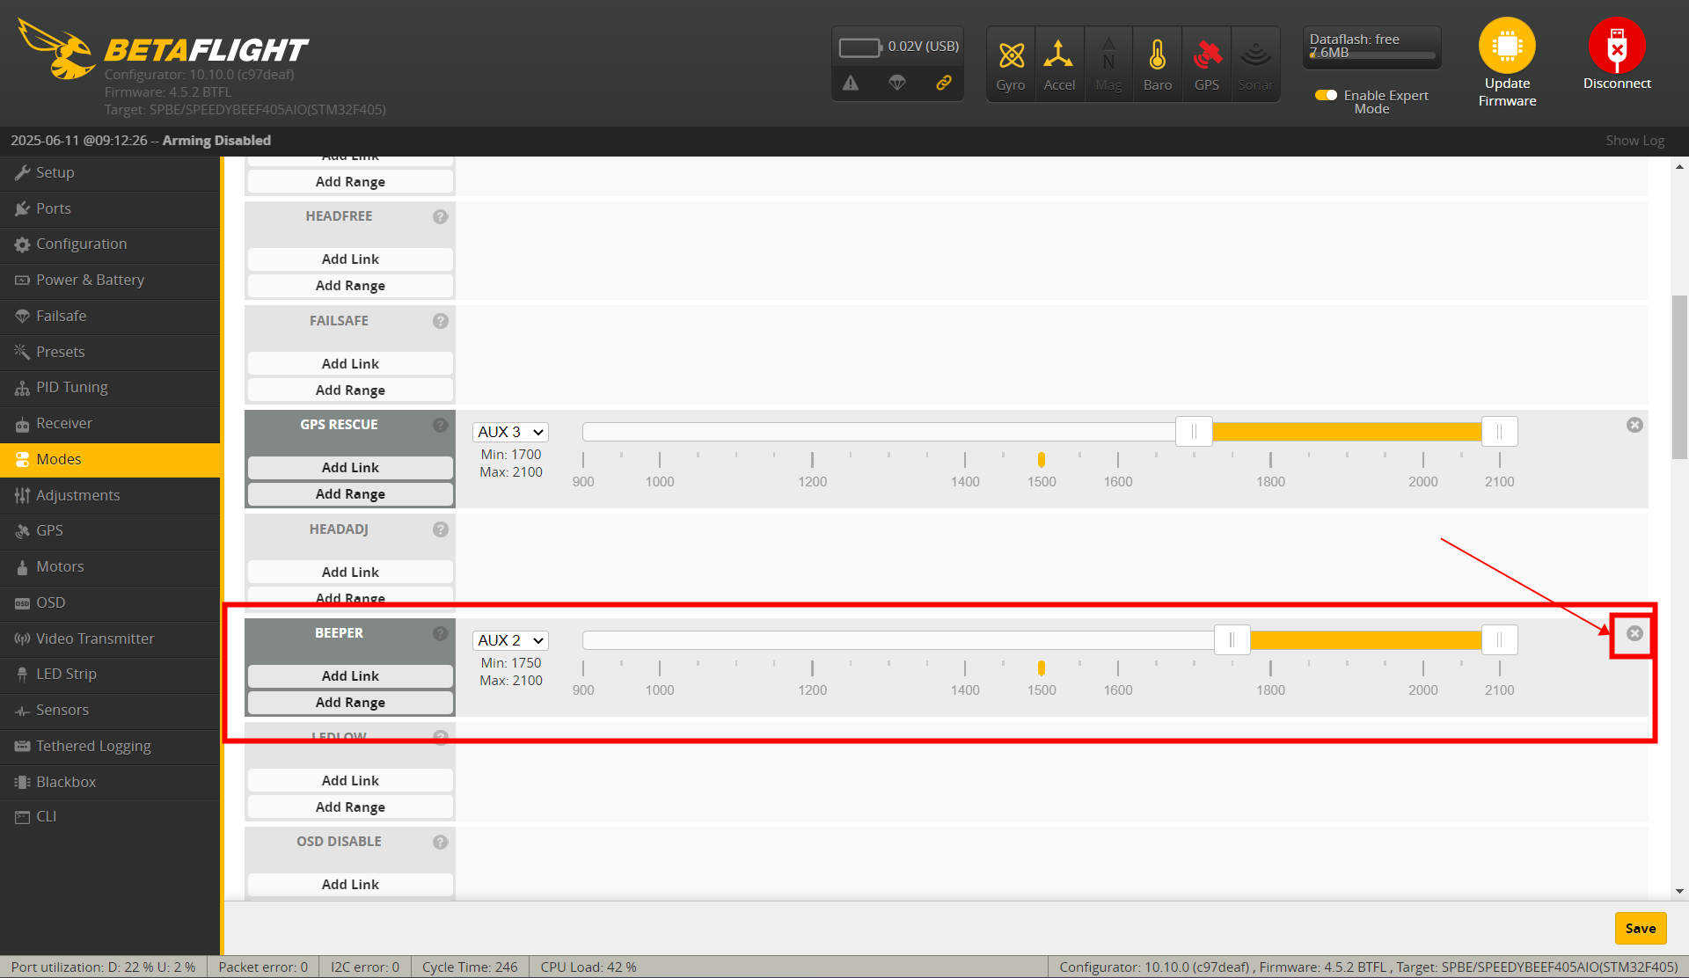Click the Update Firmware chip icon
Image resolution: width=1689 pixels, height=978 pixels.
(x=1507, y=46)
